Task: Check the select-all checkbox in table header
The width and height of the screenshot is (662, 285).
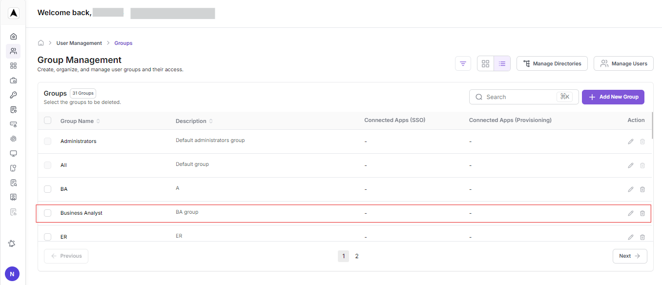Action: 47,120
